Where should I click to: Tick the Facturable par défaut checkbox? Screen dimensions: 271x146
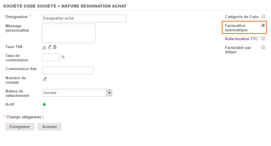click(x=263, y=47)
